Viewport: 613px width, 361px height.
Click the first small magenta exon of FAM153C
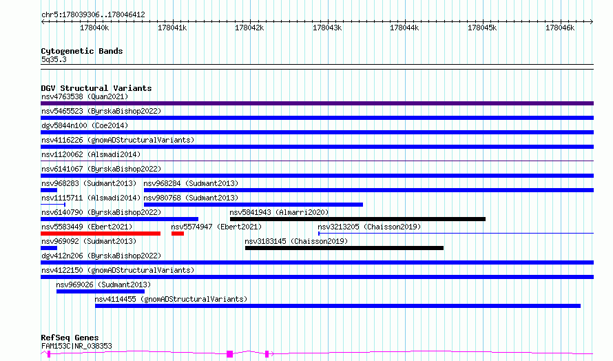click(49, 354)
